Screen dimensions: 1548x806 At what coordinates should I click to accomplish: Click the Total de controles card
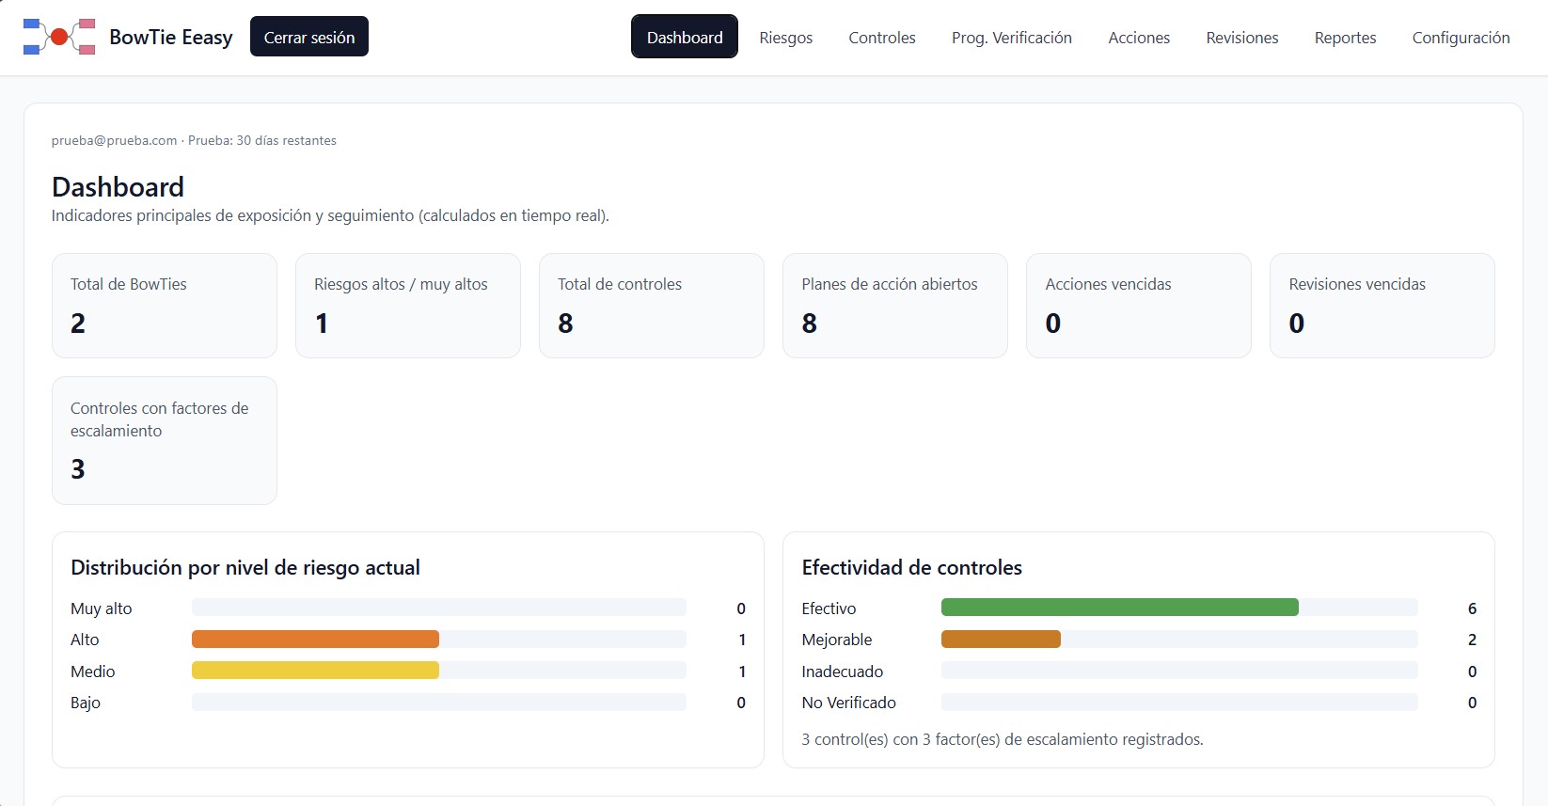[652, 306]
